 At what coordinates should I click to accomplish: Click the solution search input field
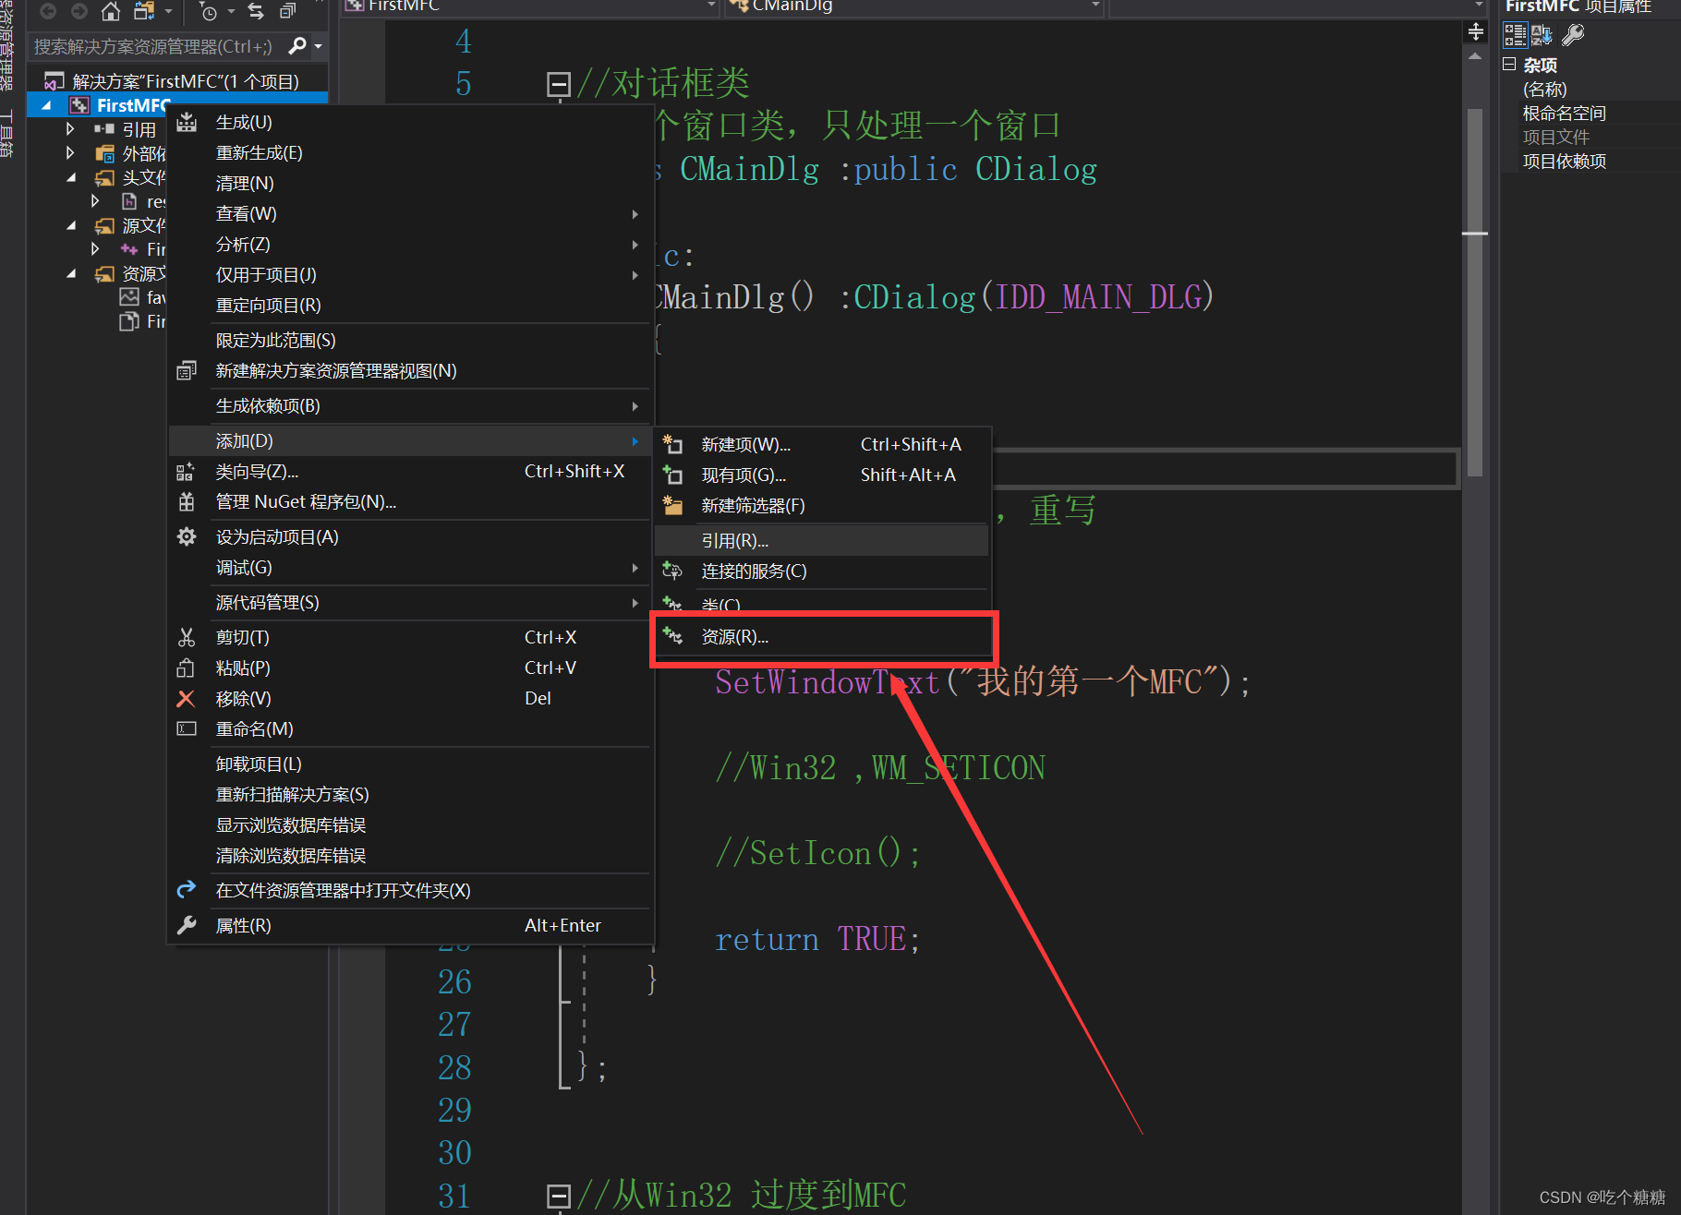(157, 45)
